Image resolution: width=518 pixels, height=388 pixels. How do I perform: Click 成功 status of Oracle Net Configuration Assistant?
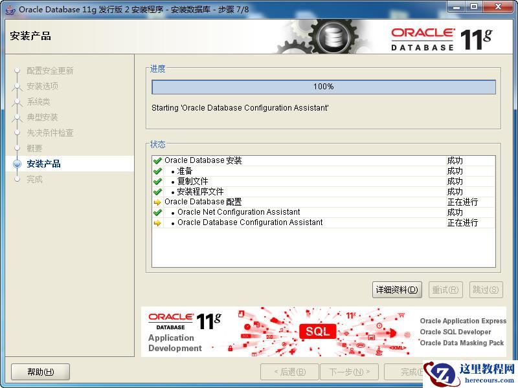pos(455,212)
